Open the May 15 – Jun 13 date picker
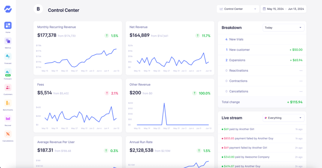 283,9
